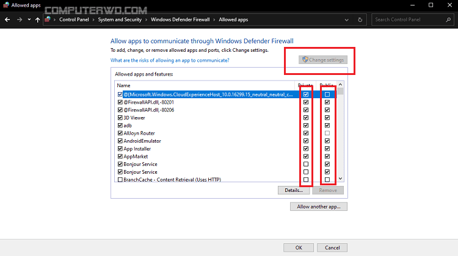Select the 3D Viewer row text
Viewport: 458px width, 256px height.
(134, 118)
